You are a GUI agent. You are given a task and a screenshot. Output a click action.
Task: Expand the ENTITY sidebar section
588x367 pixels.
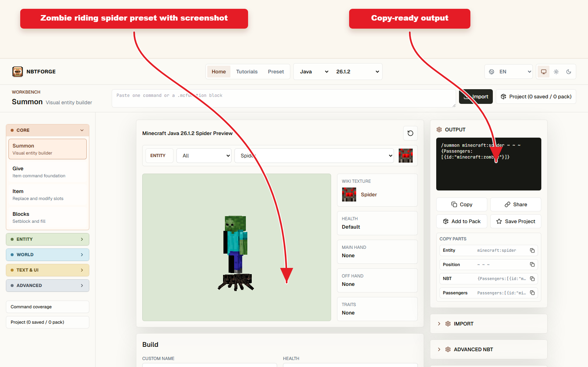(x=47, y=239)
